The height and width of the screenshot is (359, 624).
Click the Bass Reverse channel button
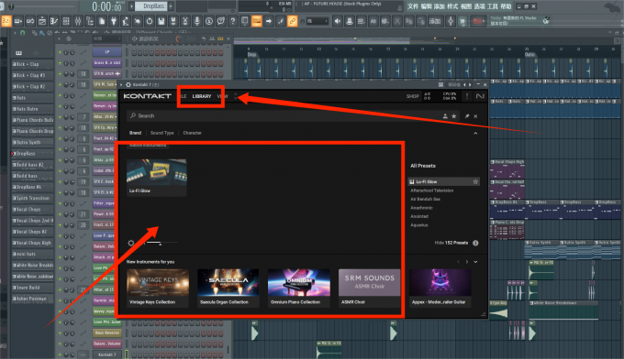[x=107, y=332]
